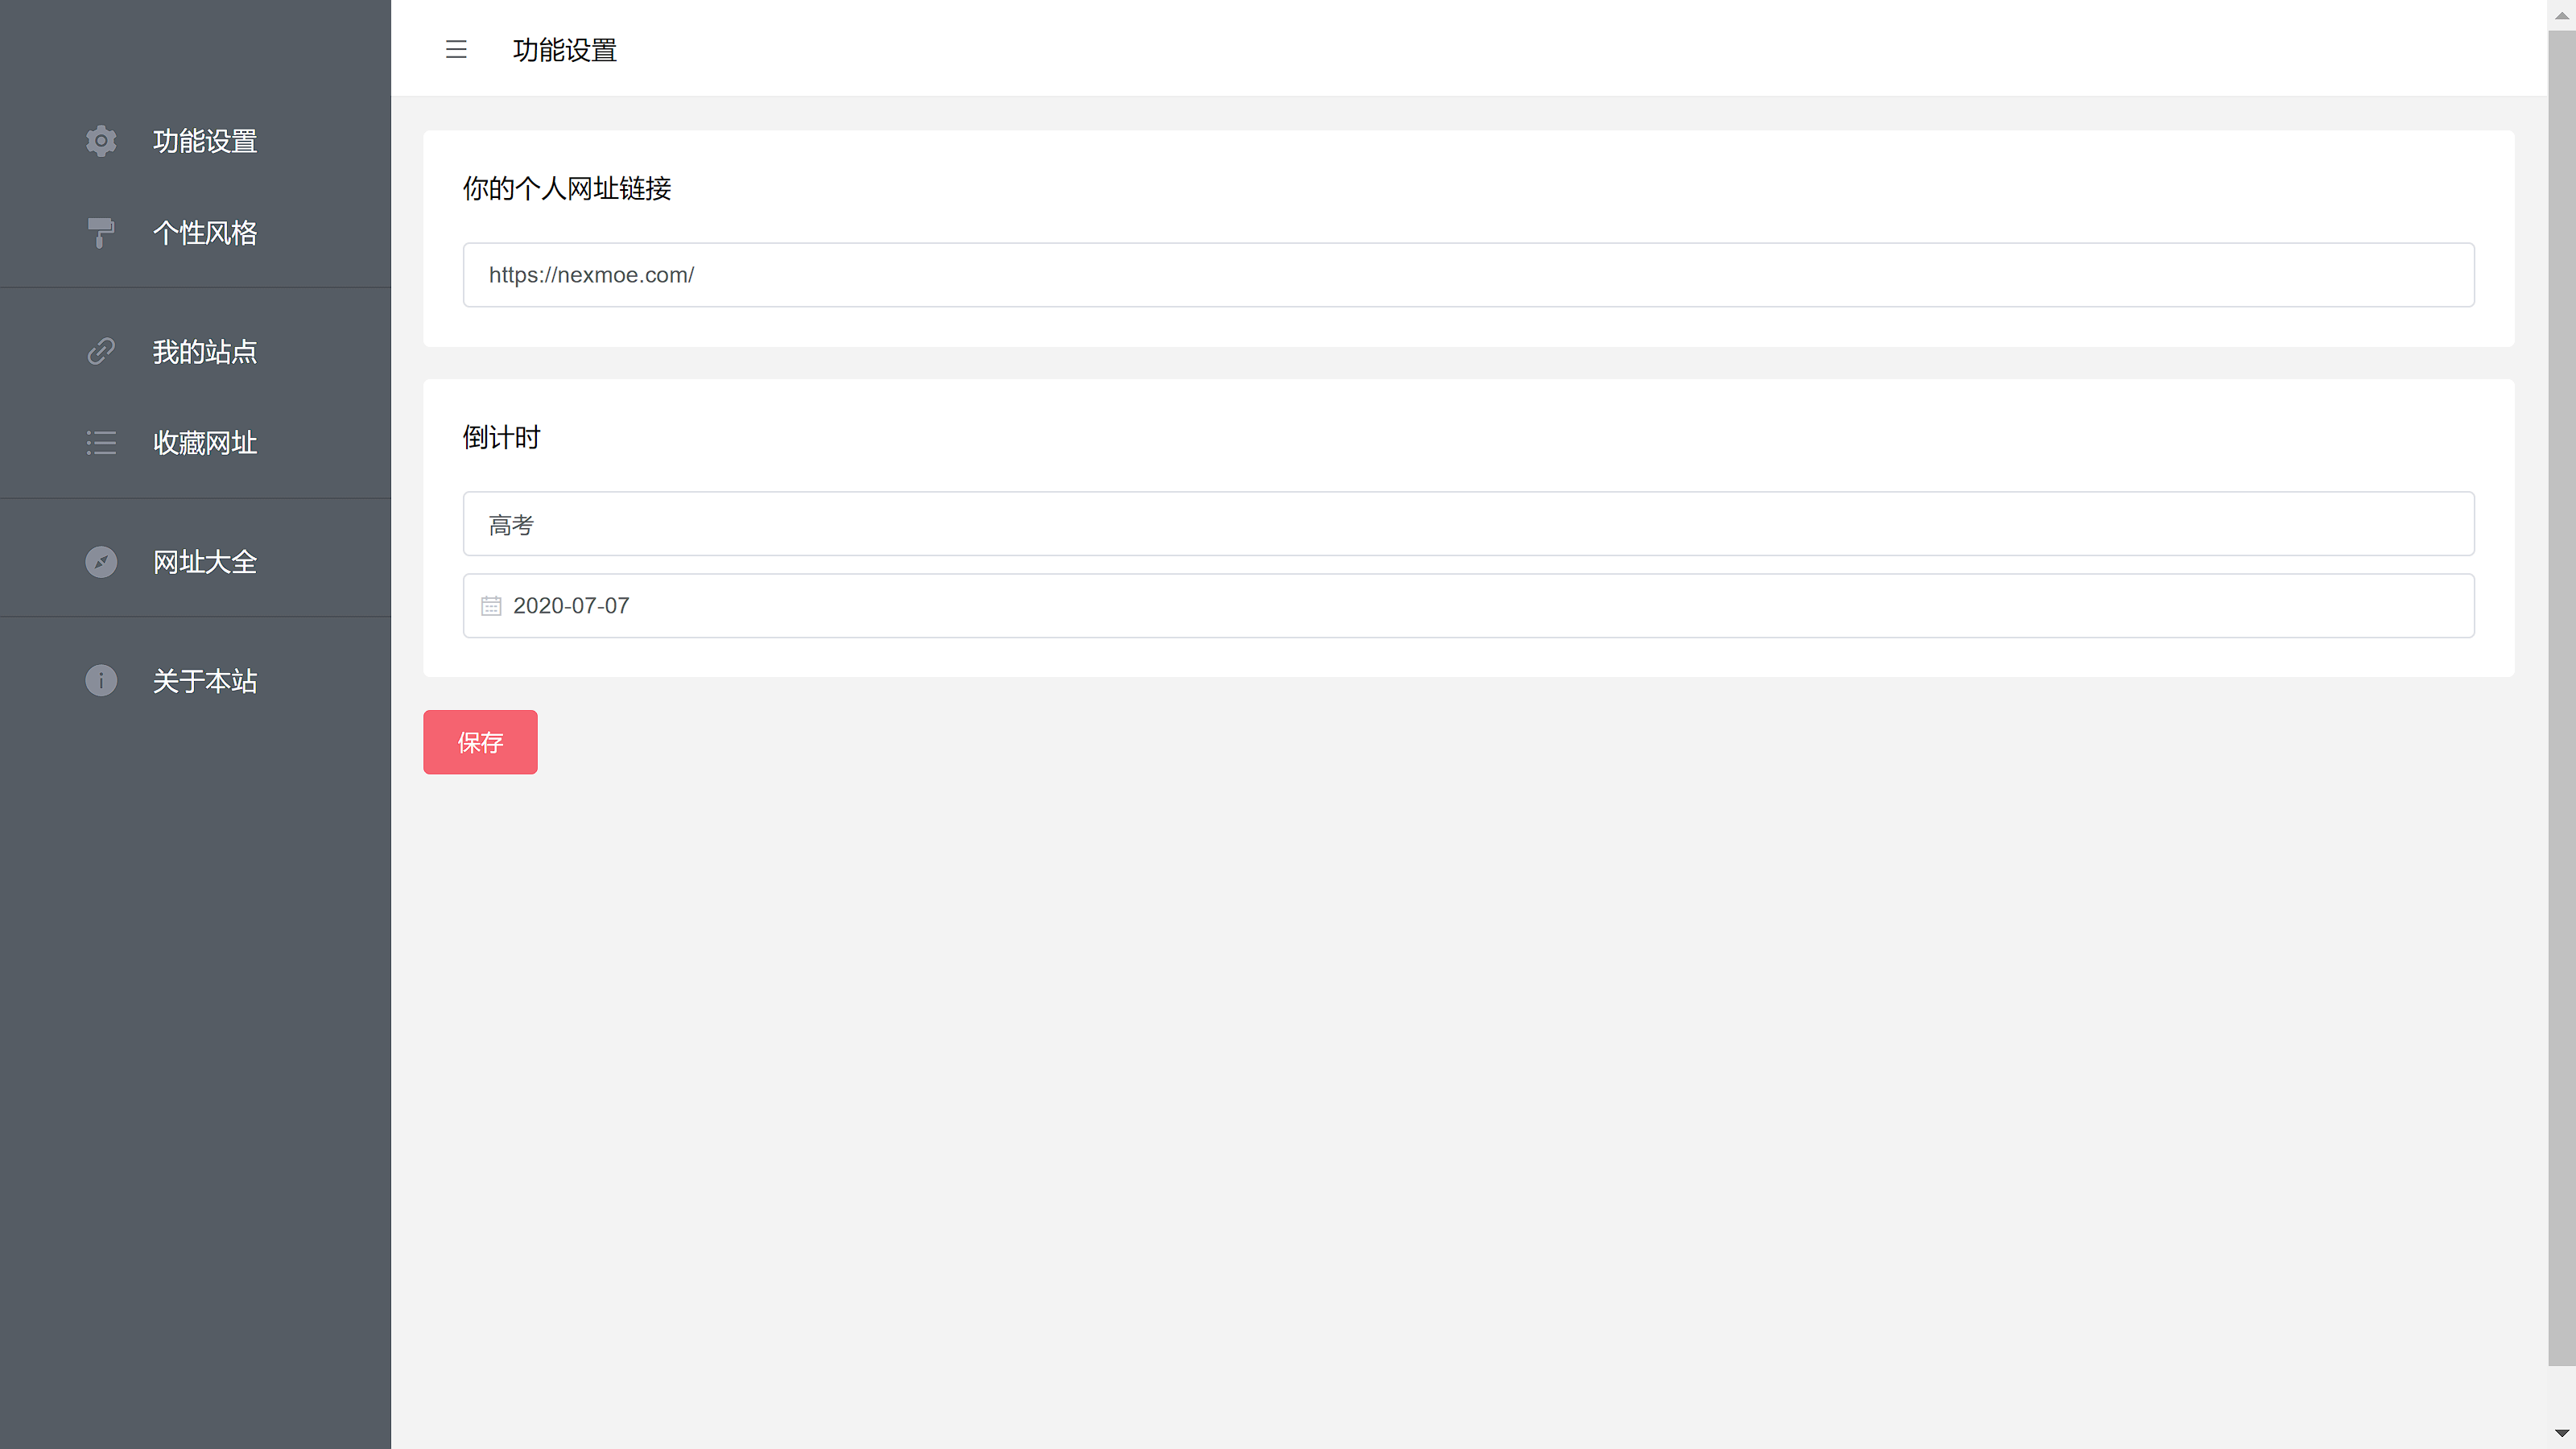Click the hamburger menu icon
Viewport: 2576px width, 1449px height.
point(456,49)
